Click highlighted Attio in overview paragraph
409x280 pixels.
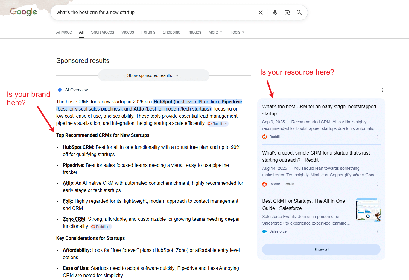pyautogui.click(x=139, y=109)
